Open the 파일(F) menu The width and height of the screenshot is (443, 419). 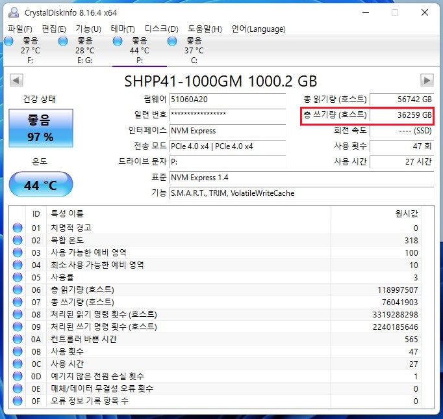19,29
